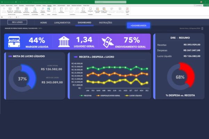Click the DRE - RESUMO heading
Screen dimensions: 209x139
point(180,38)
